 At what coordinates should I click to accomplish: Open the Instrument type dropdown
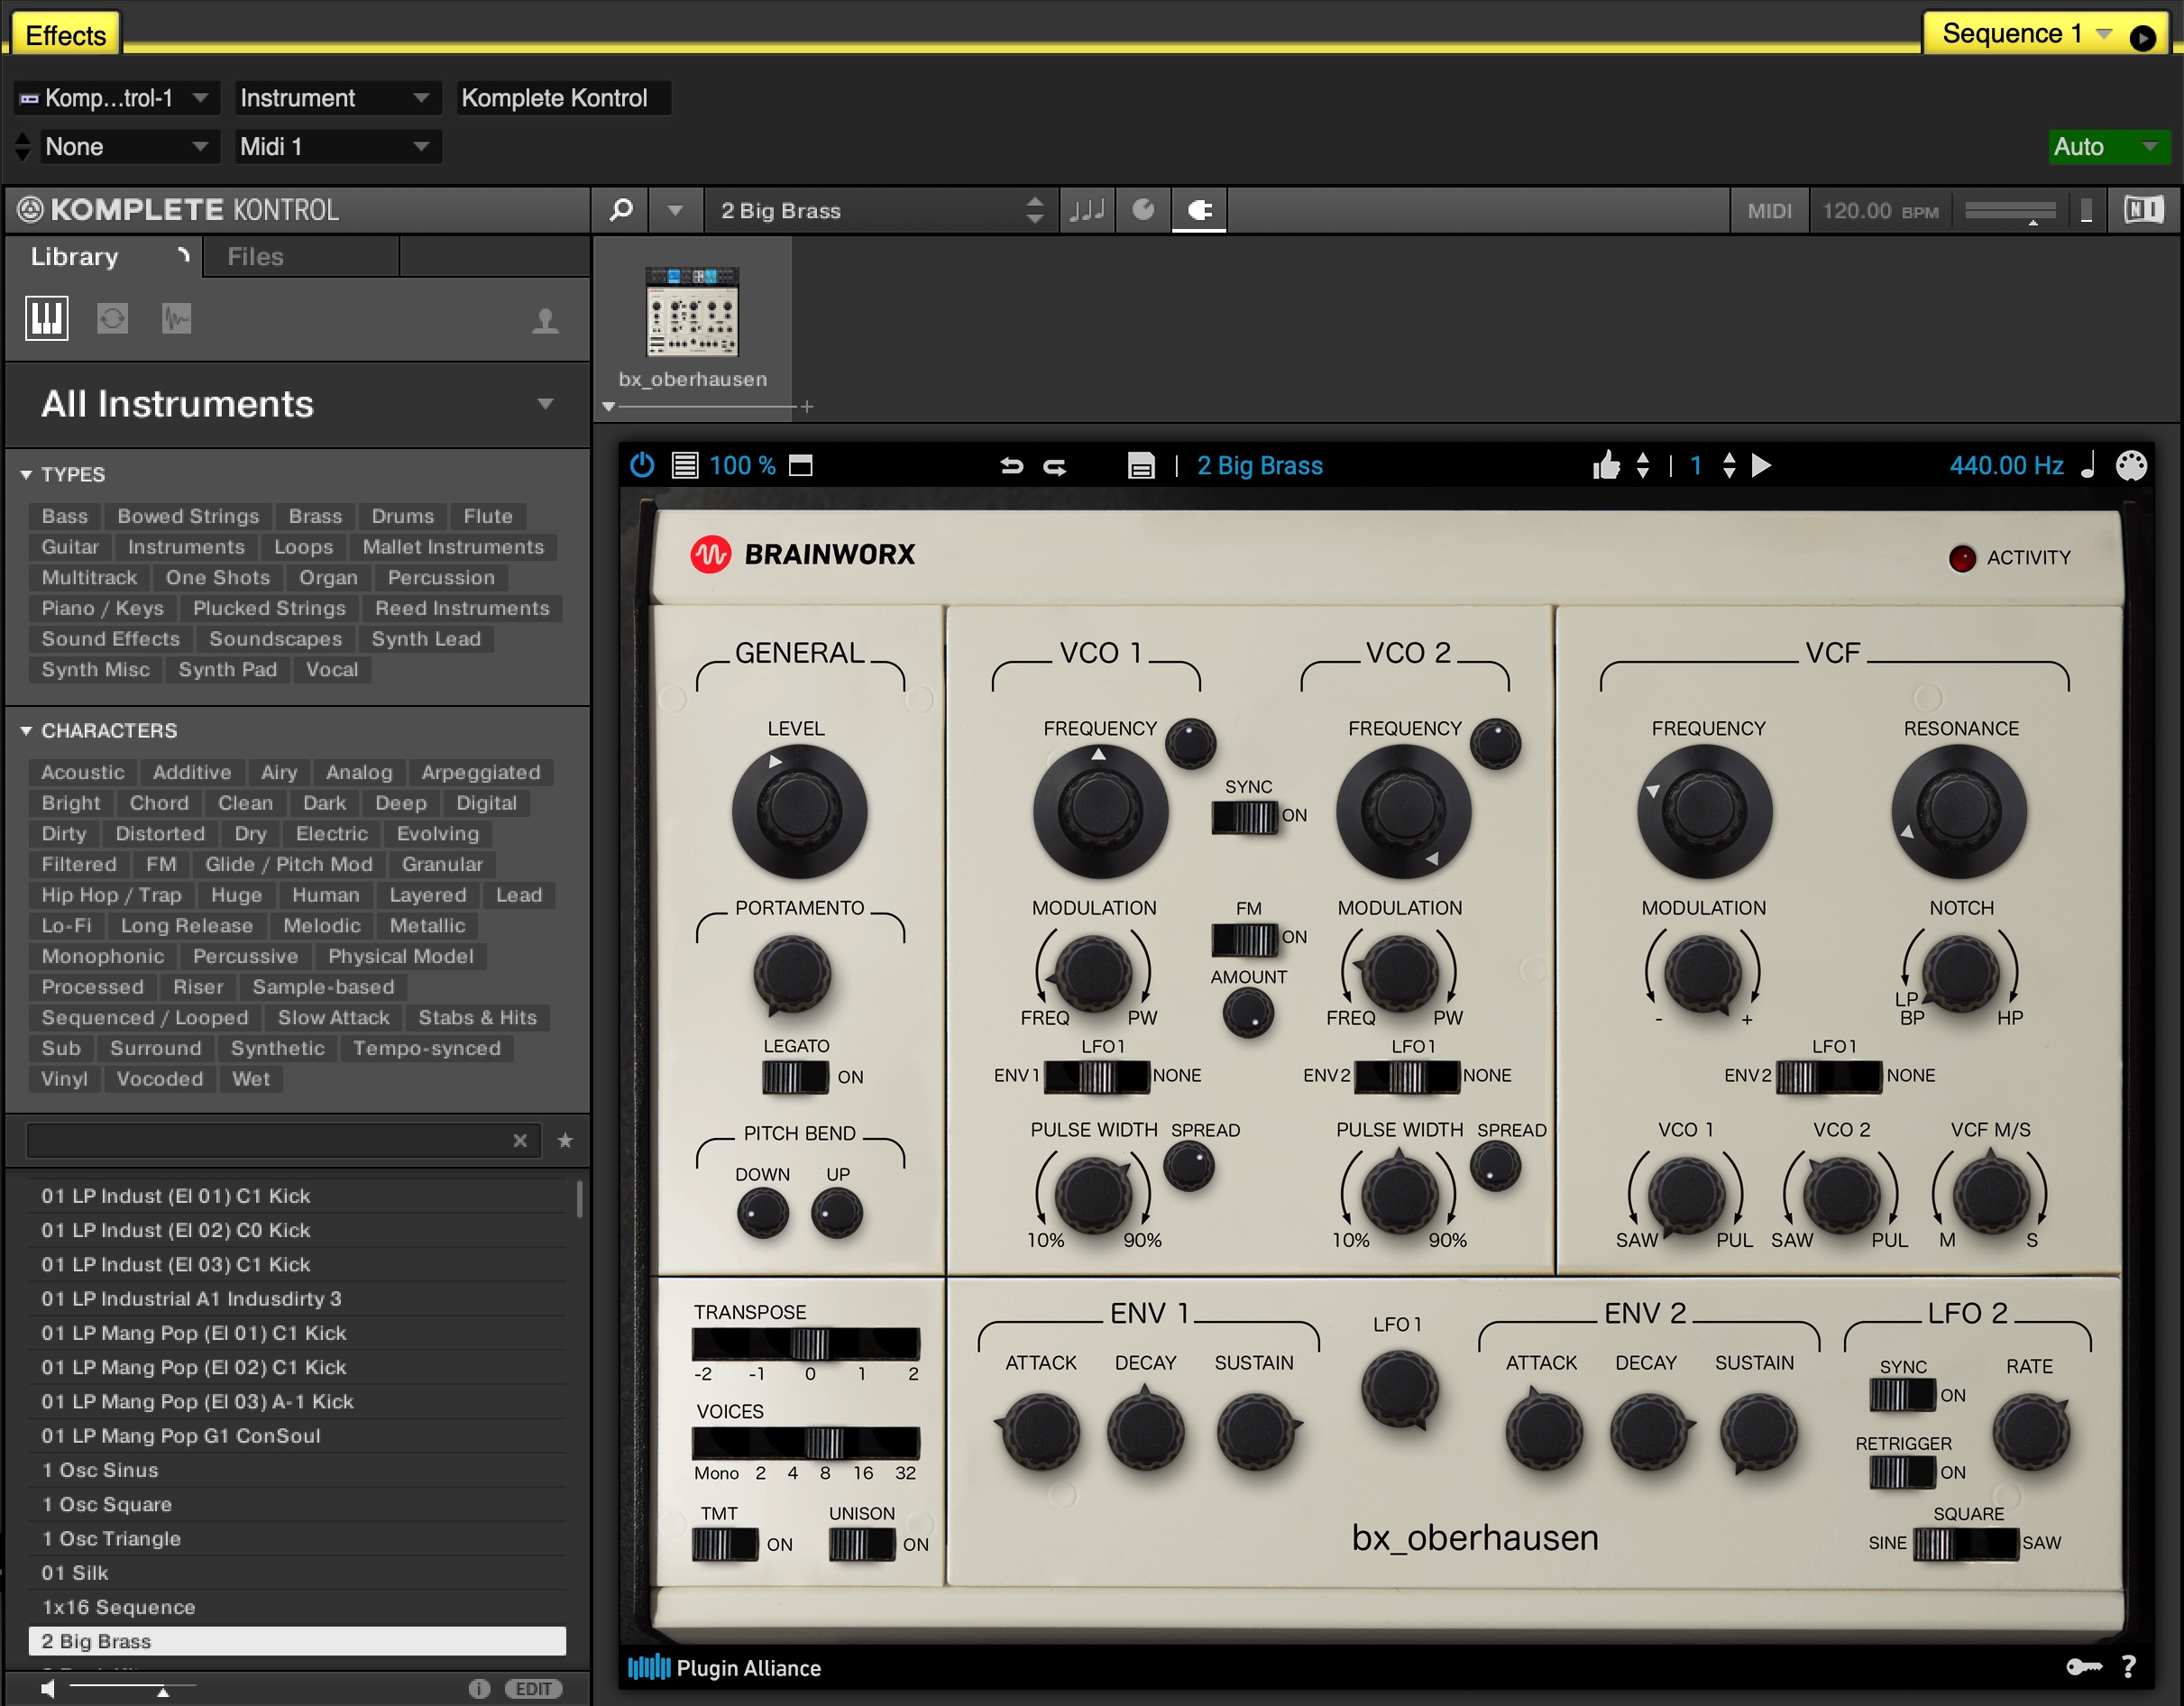[x=337, y=98]
